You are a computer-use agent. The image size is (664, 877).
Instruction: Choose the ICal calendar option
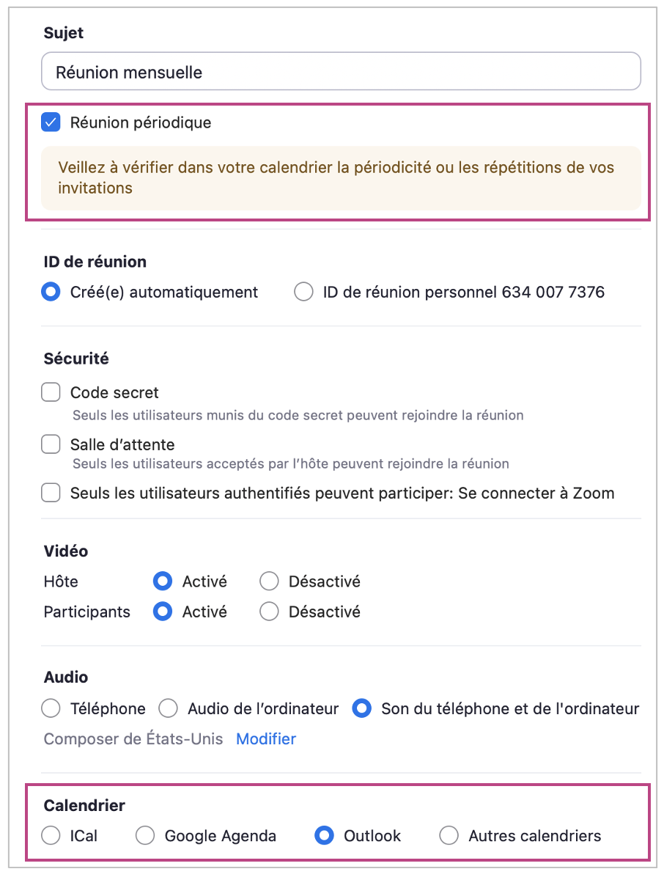click(51, 835)
